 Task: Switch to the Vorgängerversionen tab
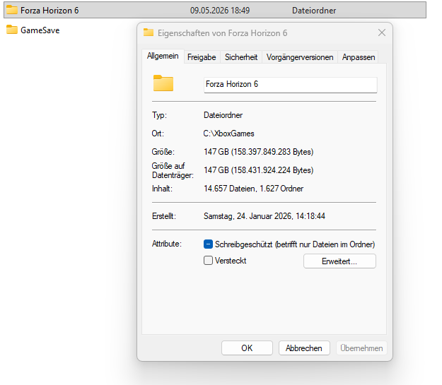point(300,57)
